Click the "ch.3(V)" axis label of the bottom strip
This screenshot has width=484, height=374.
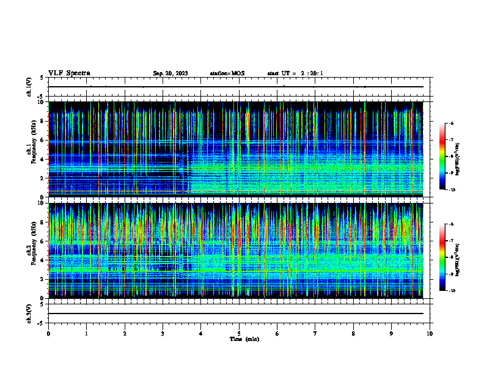tap(29, 313)
